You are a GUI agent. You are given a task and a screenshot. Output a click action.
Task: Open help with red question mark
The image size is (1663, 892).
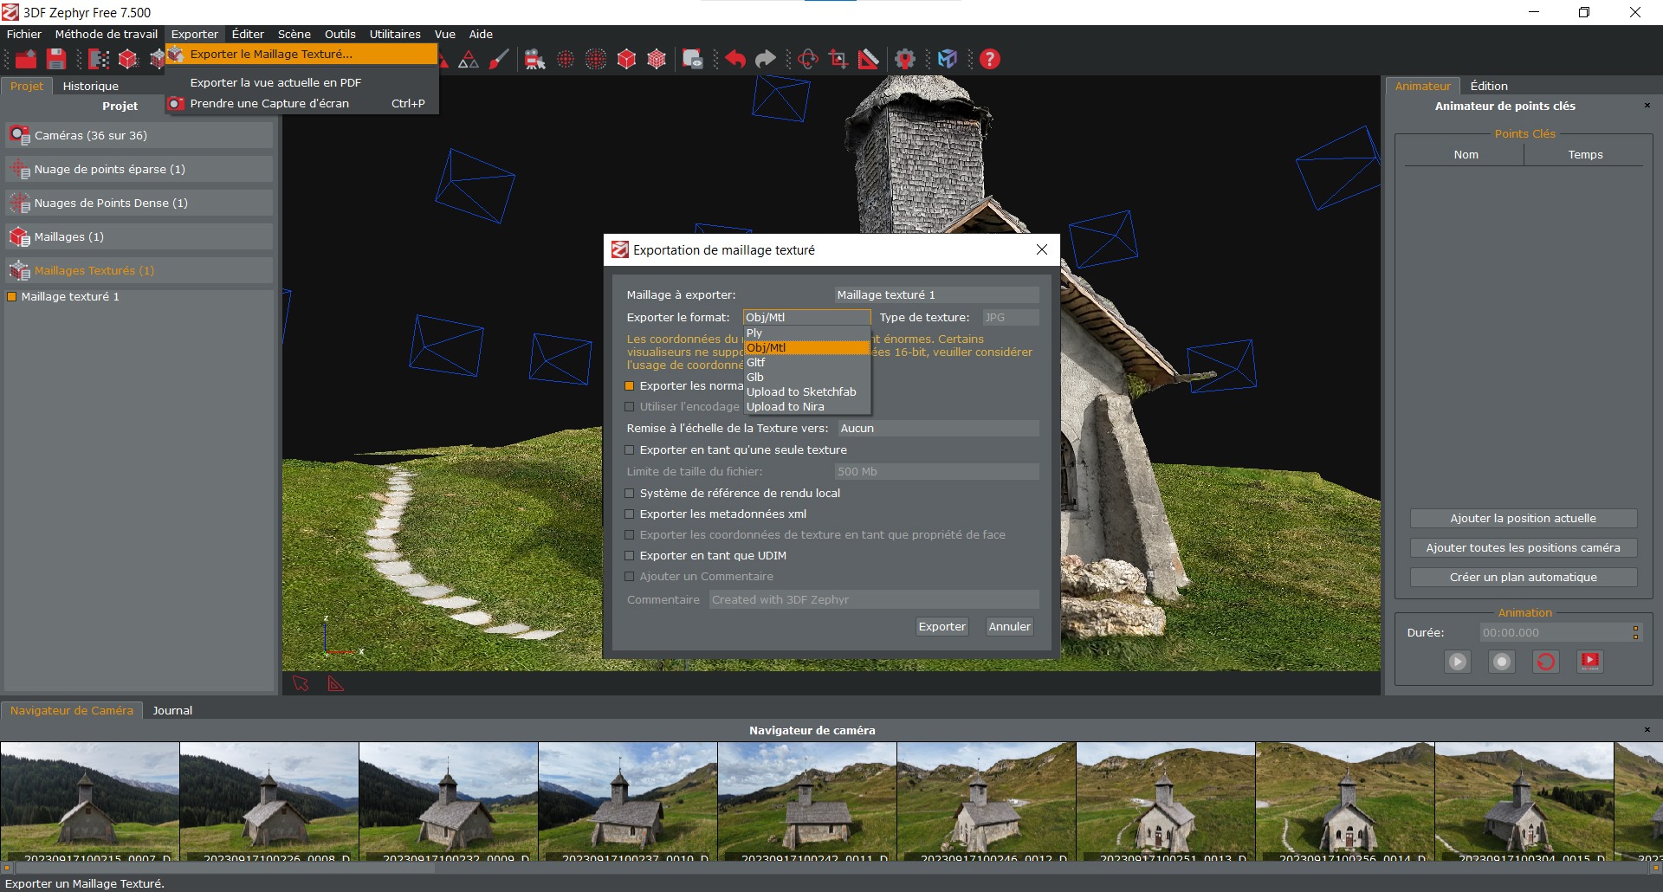point(990,59)
